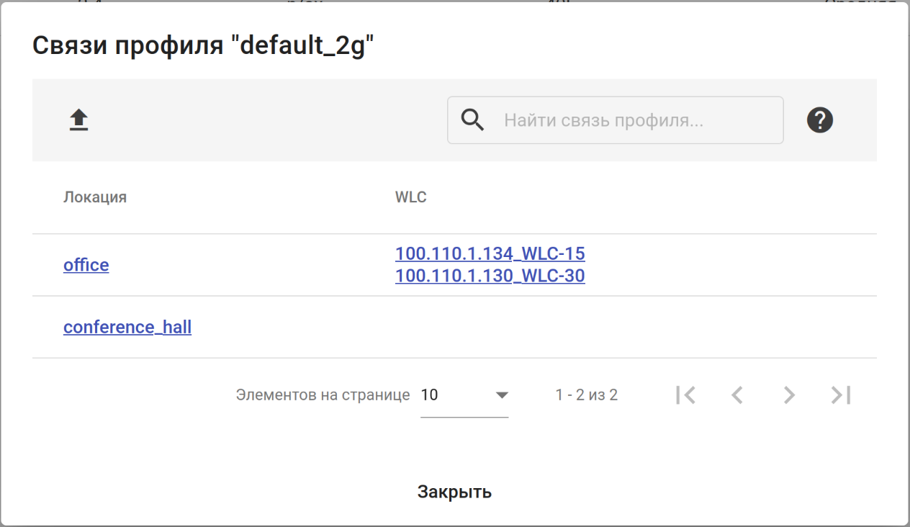Image resolution: width=910 pixels, height=527 pixels.
Task: Go to the first page of results
Action: pos(685,395)
